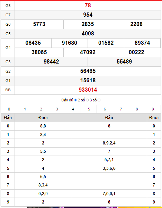Click the G1 result 15618
The image size is (162, 208).
click(88, 81)
